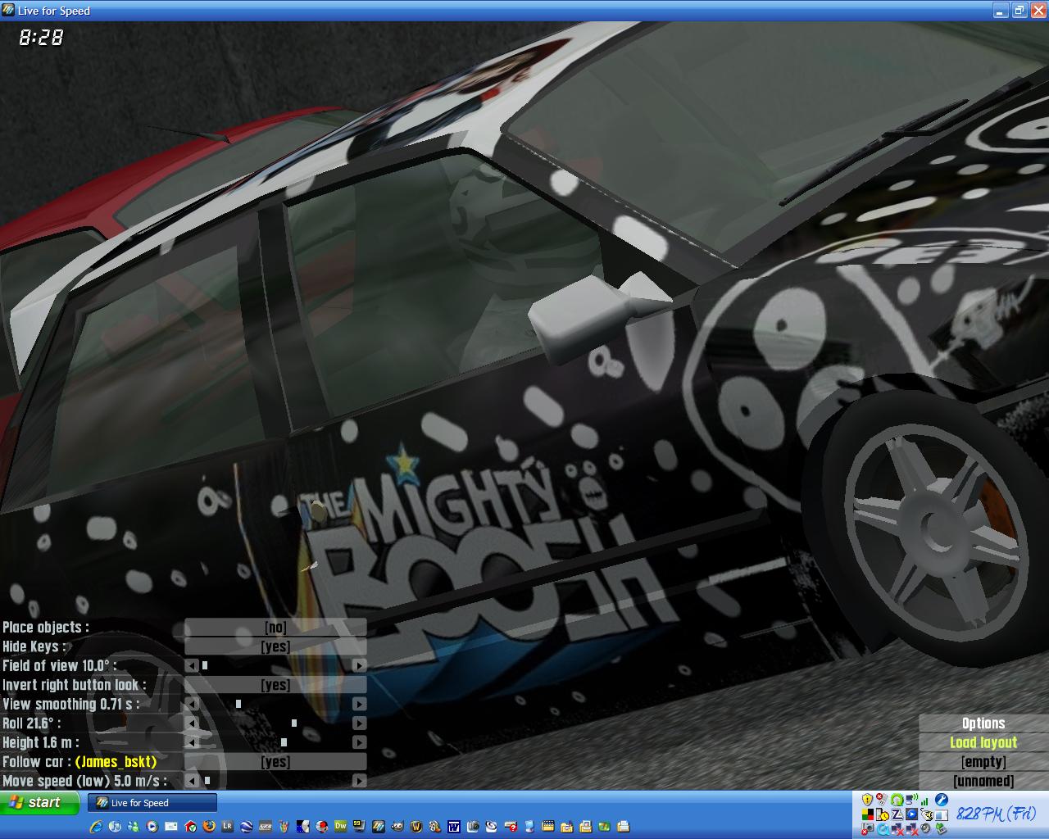Click the green signal bars tray icon

pyautogui.click(x=924, y=801)
